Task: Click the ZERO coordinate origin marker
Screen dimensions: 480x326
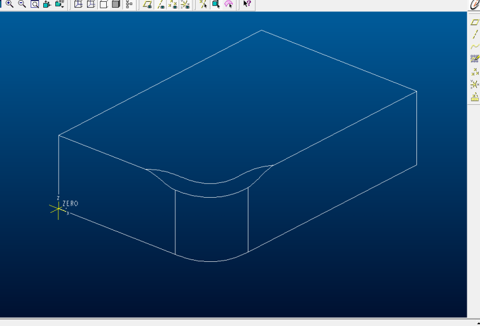Action: 58,208
